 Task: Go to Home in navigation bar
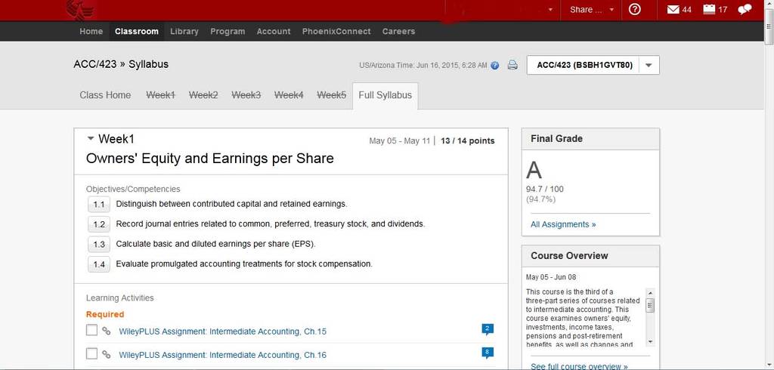[x=91, y=31]
